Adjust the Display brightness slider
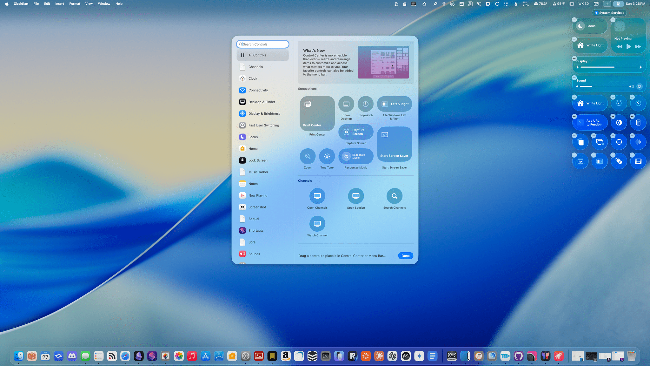Viewport: 650px width, 366px height. [609, 67]
